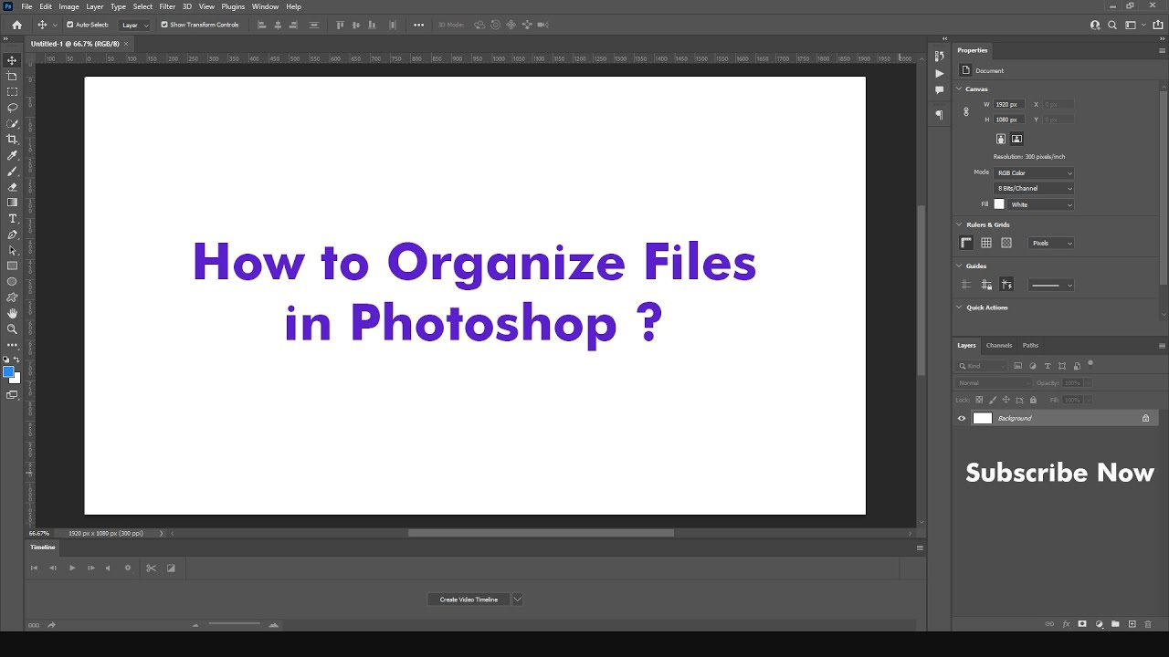Open the guide line style dropdown

(x=1051, y=286)
